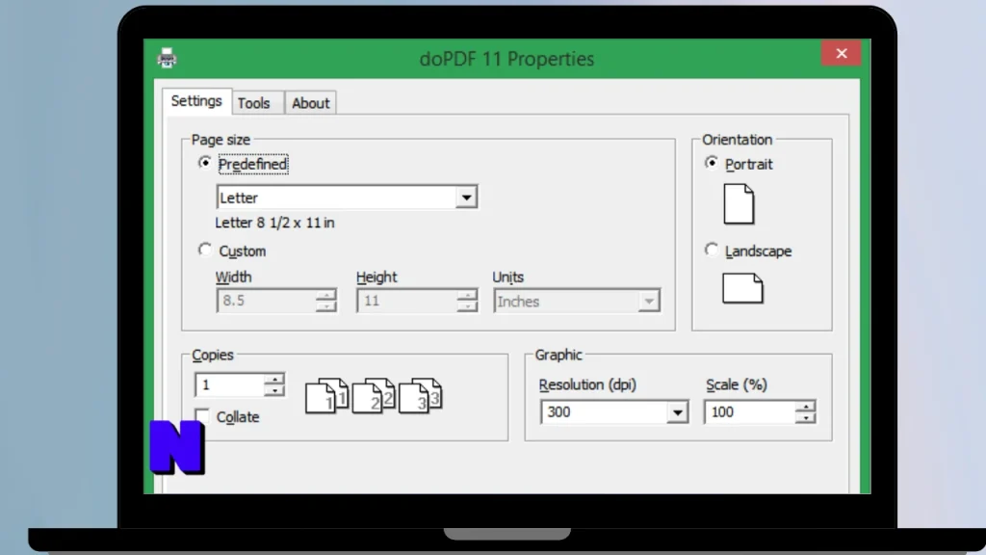Decrease Scale percentage with down arrow

tap(805, 418)
